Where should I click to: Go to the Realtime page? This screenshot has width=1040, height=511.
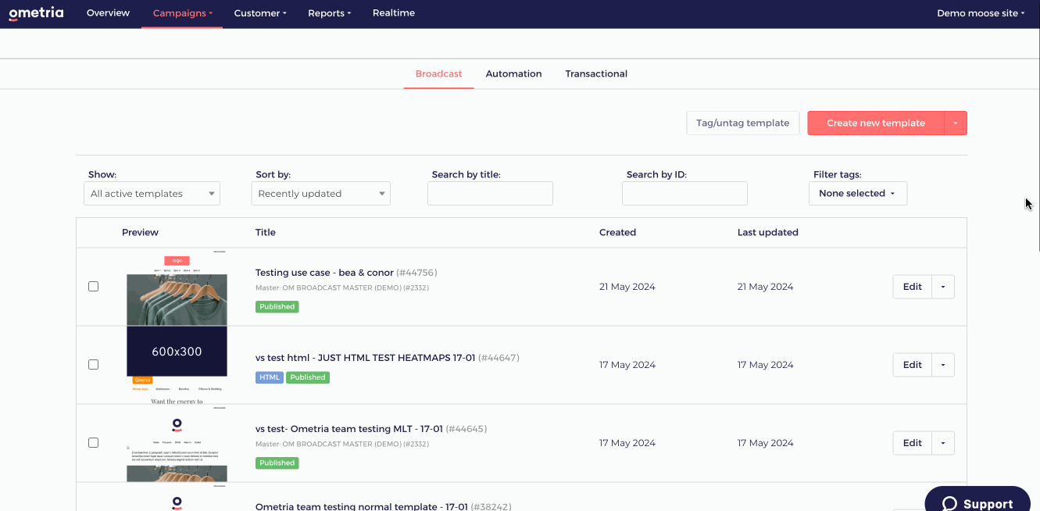click(x=394, y=13)
